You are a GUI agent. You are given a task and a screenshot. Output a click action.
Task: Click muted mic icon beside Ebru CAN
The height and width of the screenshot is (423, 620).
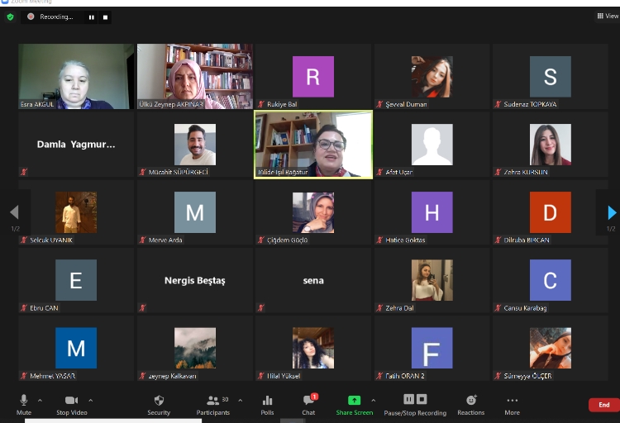(x=24, y=308)
